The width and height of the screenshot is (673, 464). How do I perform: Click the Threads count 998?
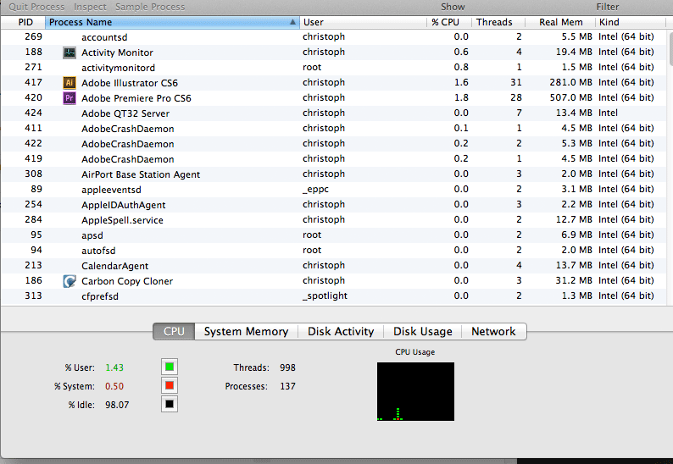(x=287, y=367)
